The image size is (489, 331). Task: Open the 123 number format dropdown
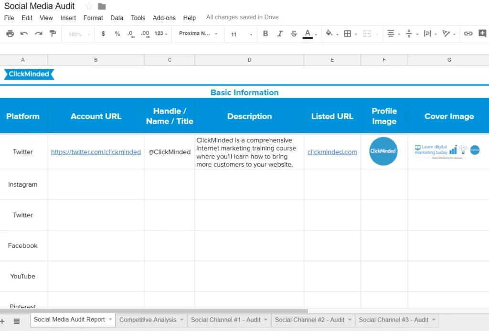[161, 34]
